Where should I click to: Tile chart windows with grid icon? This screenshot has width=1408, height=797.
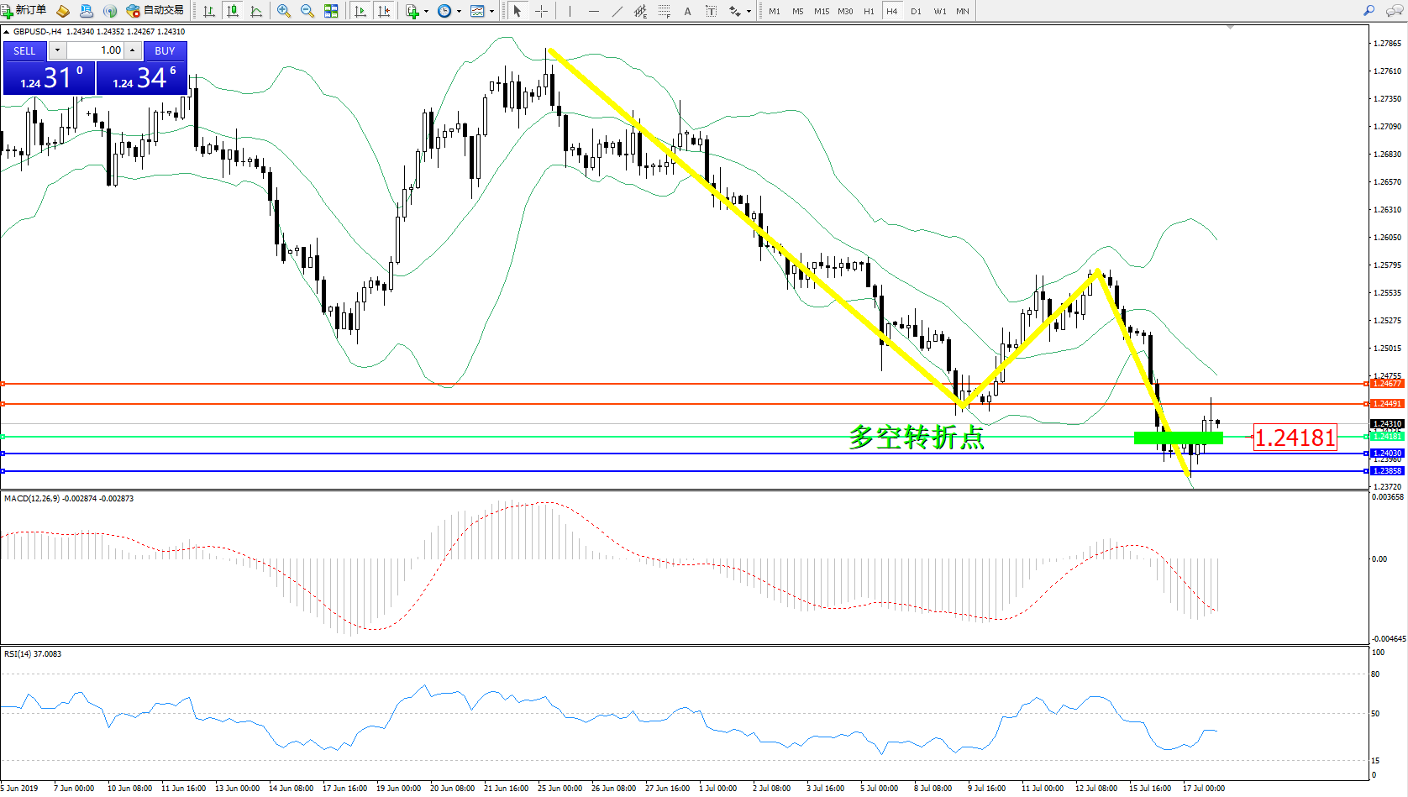tap(331, 11)
